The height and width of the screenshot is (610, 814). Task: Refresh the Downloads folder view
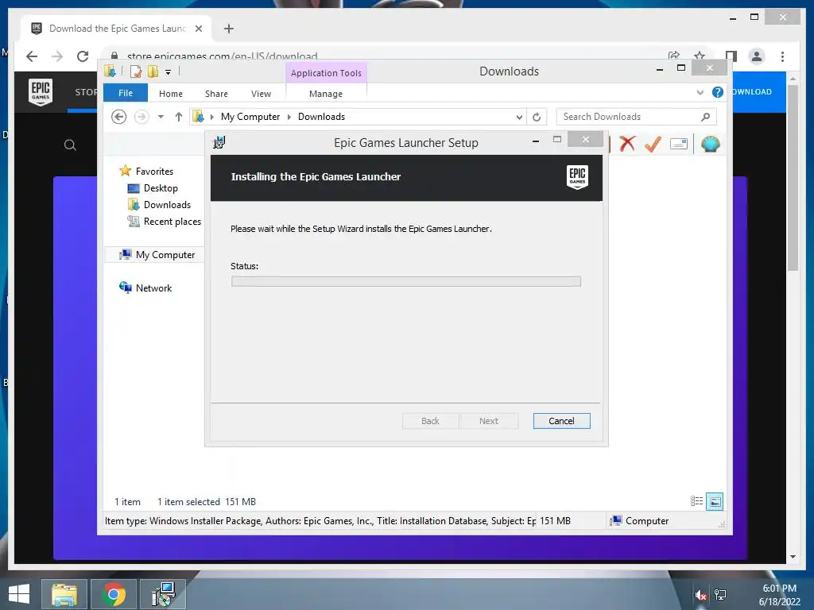tap(537, 118)
